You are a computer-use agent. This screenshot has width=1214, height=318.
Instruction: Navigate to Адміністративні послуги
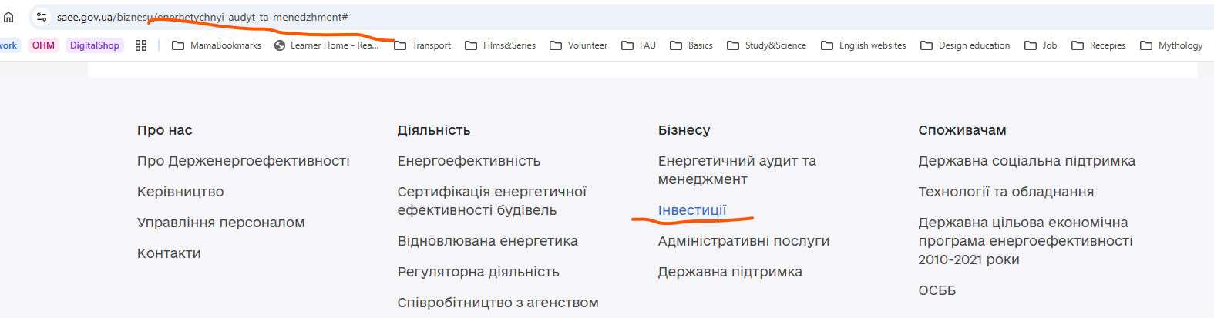(743, 241)
